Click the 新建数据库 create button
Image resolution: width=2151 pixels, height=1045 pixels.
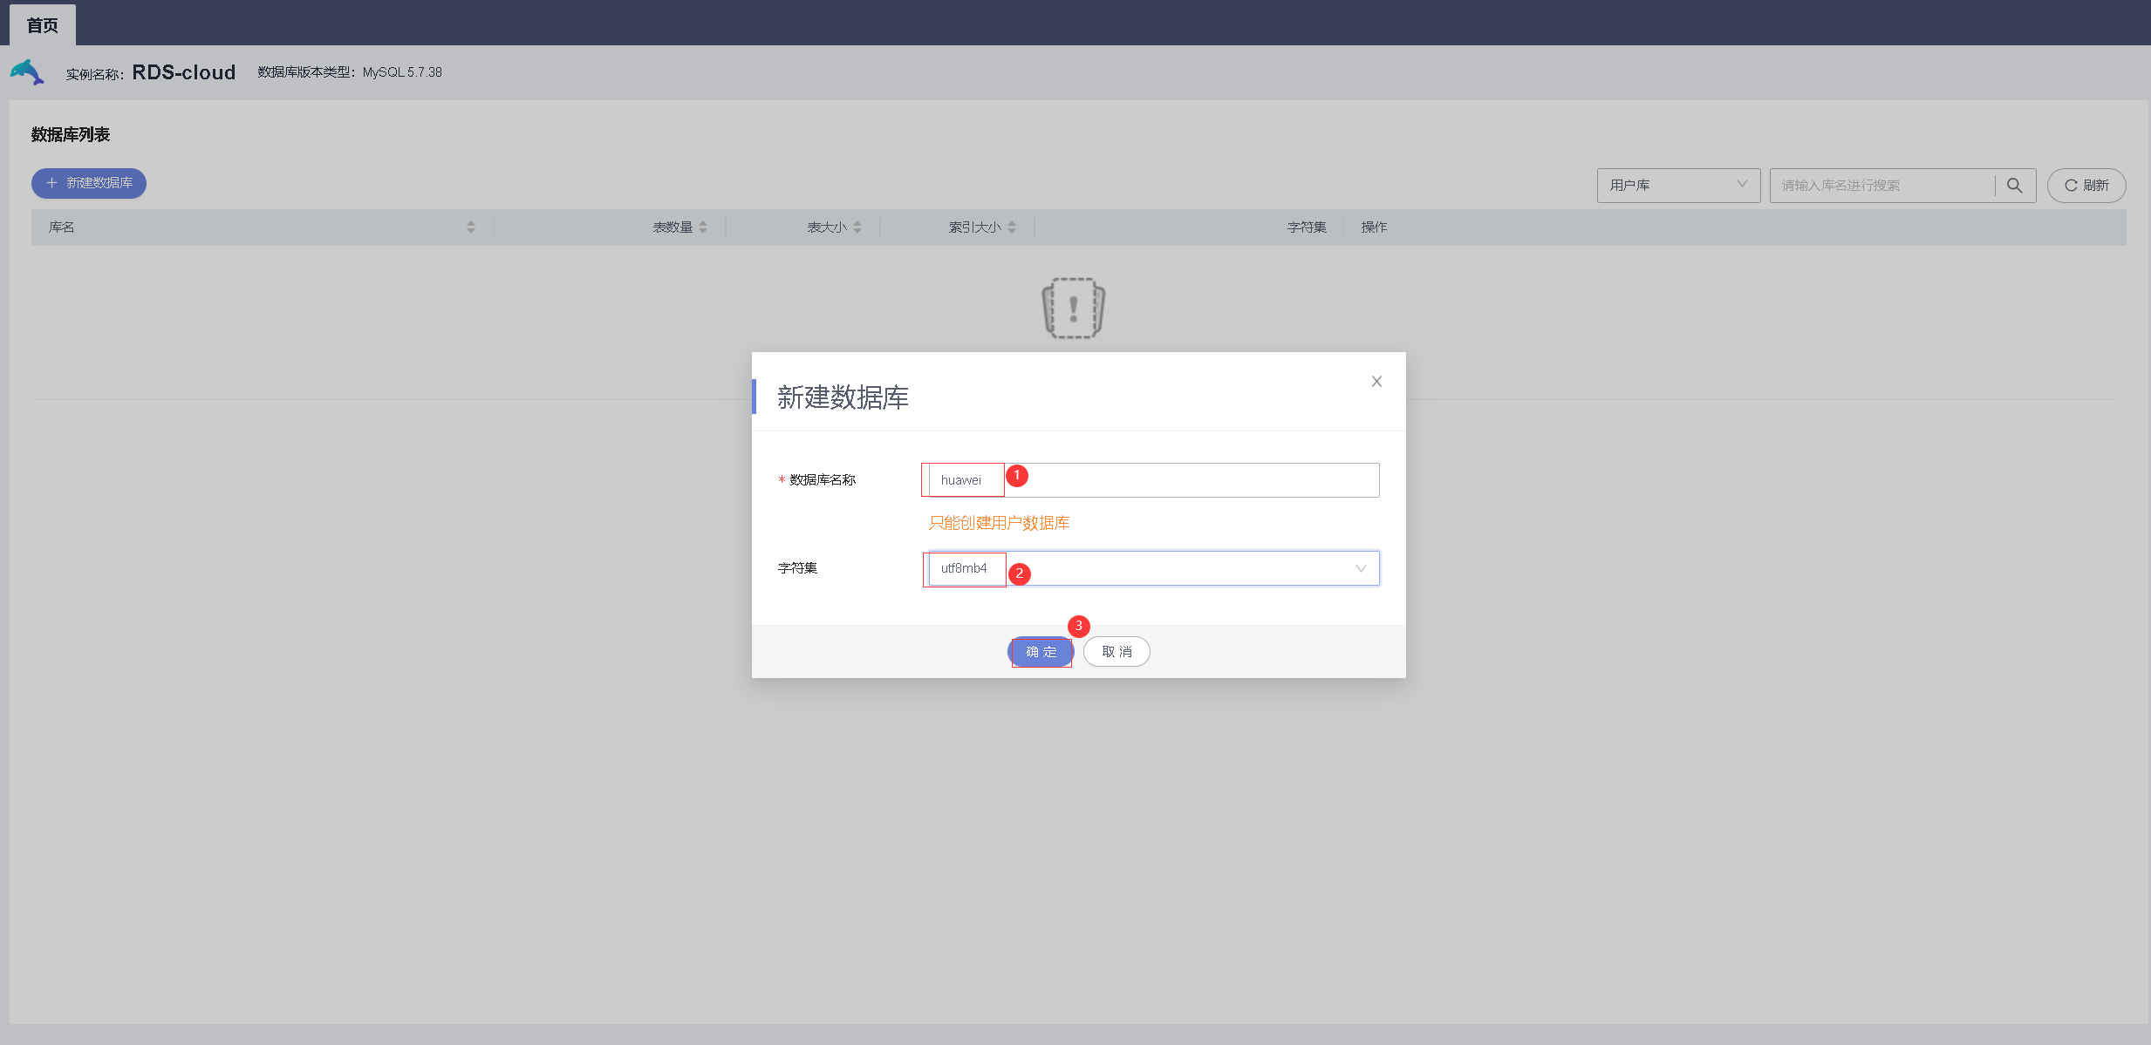[x=89, y=183]
